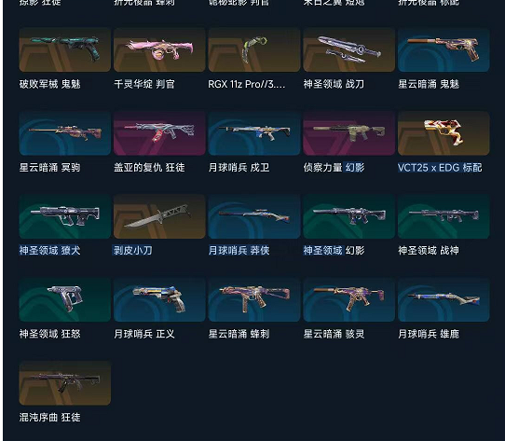Click the VCT25 x EDG 标配 label
Viewport: 505px width, 441px height.
click(x=440, y=168)
